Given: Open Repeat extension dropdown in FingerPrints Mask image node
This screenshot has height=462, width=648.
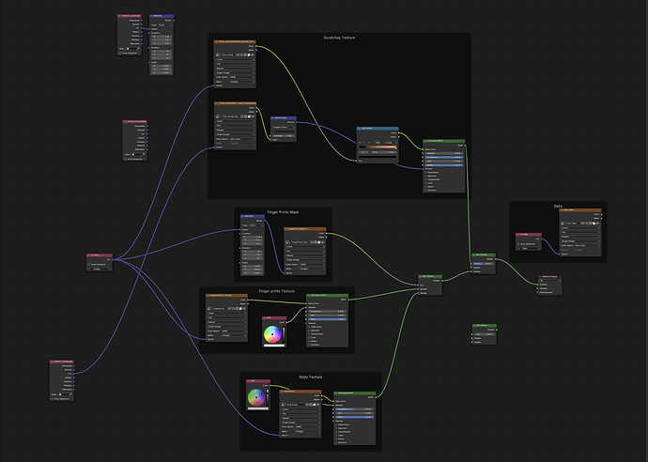Looking at the screenshot, I should (x=305, y=255).
